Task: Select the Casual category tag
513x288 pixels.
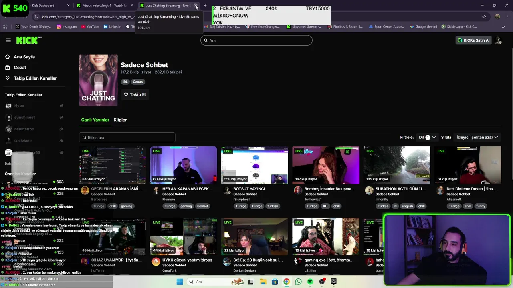Action: (138, 82)
